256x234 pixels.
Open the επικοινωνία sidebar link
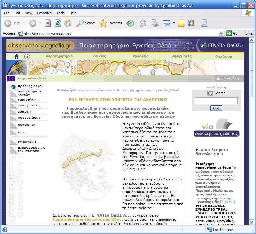coord(27,142)
